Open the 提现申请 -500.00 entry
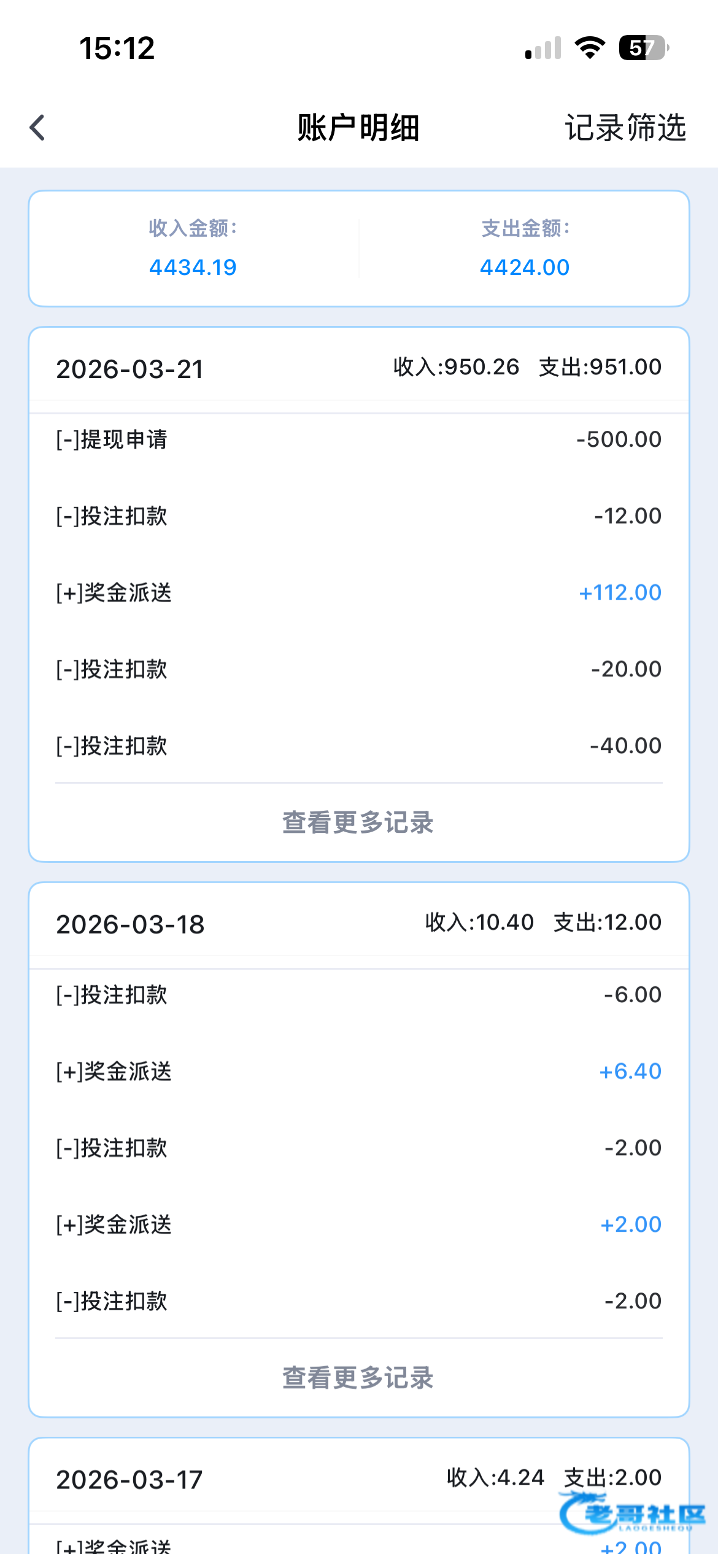 click(x=358, y=439)
